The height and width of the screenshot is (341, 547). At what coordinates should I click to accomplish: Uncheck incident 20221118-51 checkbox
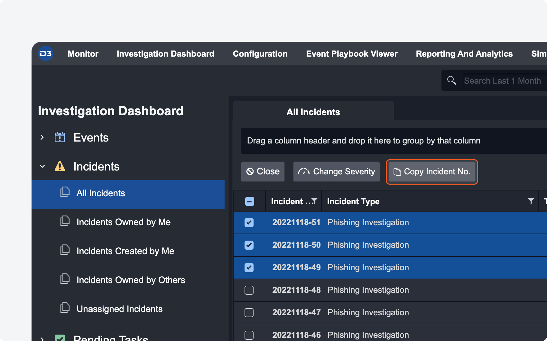point(249,223)
